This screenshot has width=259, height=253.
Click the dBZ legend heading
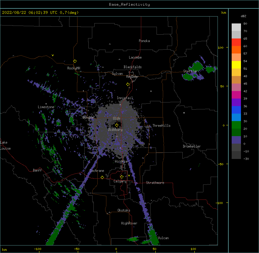pos(243,16)
